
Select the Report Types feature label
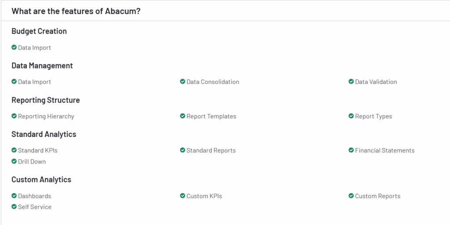pos(374,116)
